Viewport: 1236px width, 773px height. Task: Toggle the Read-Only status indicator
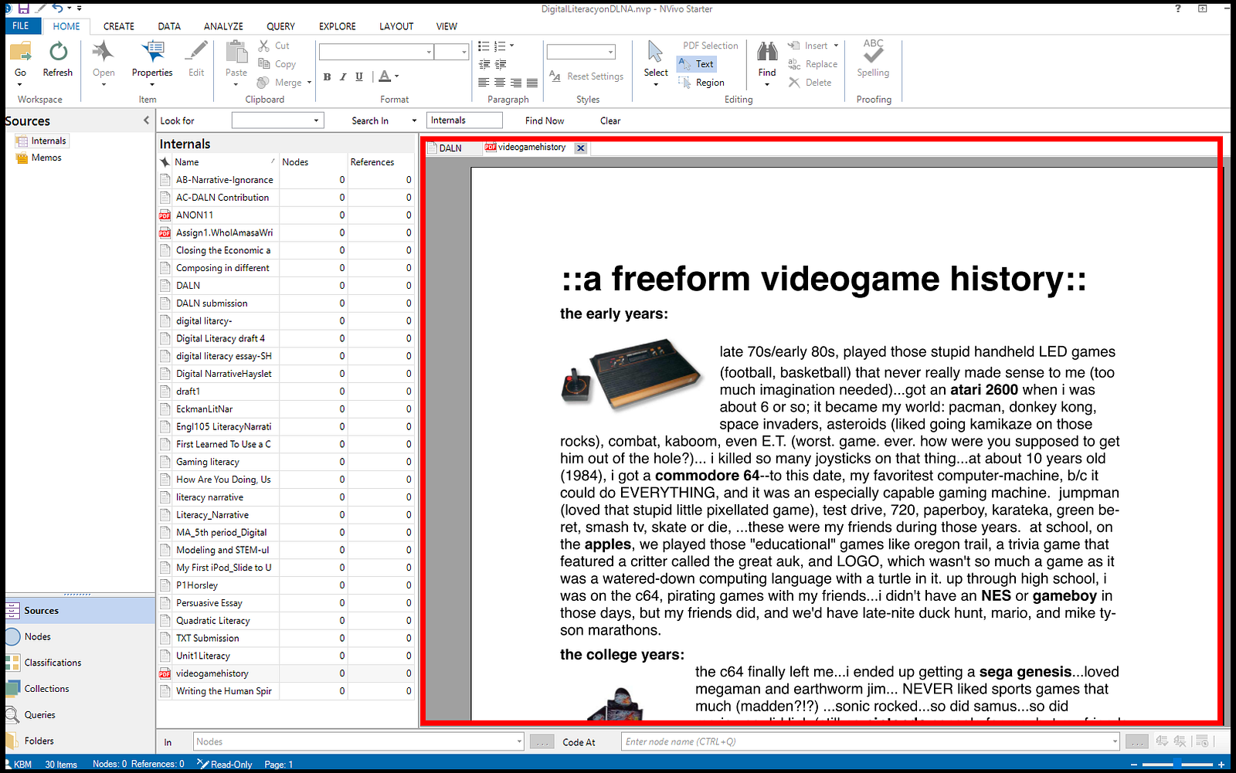pos(225,764)
